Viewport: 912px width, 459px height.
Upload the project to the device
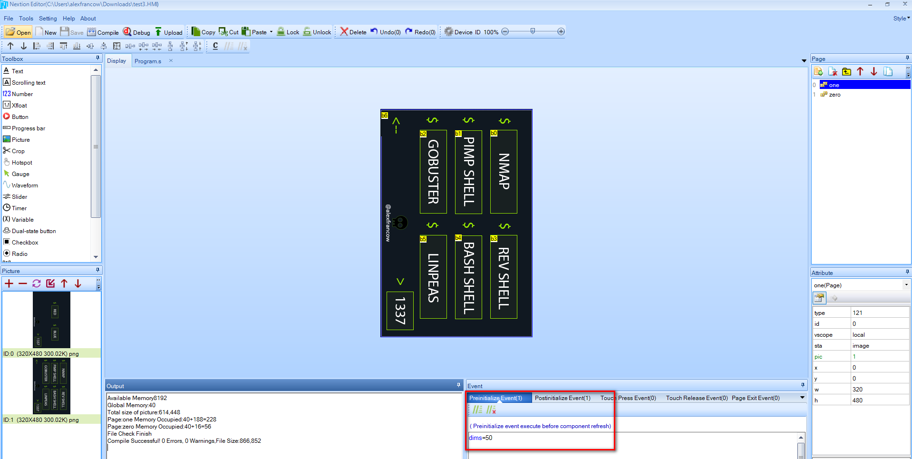(169, 32)
